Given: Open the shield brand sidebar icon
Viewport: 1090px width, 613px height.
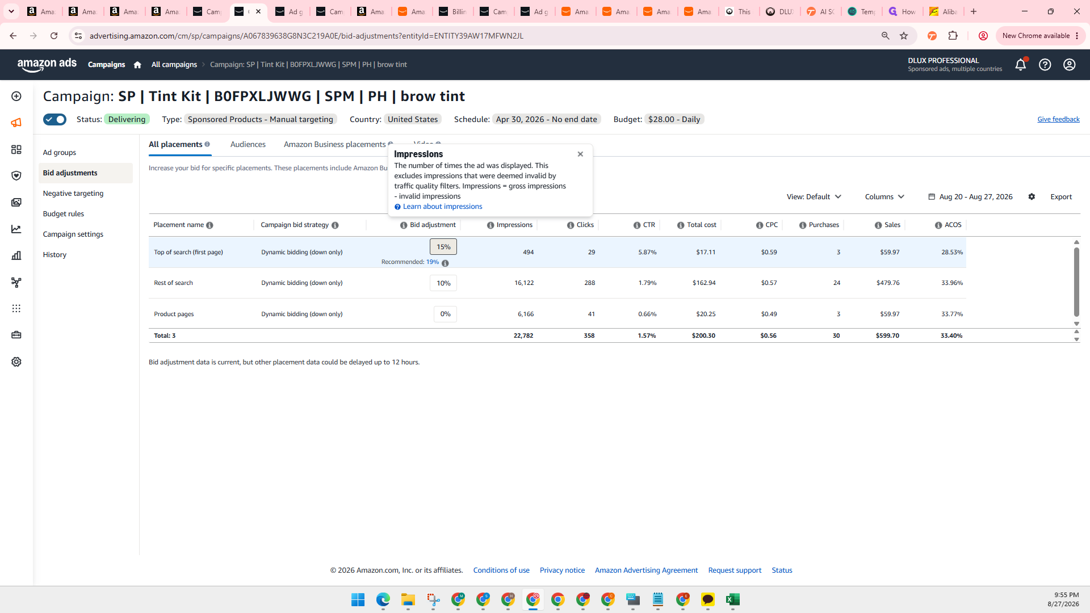Looking at the screenshot, I should point(16,176).
